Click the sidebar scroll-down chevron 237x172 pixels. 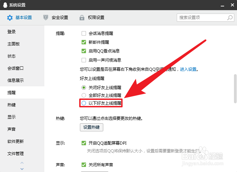point(22,169)
